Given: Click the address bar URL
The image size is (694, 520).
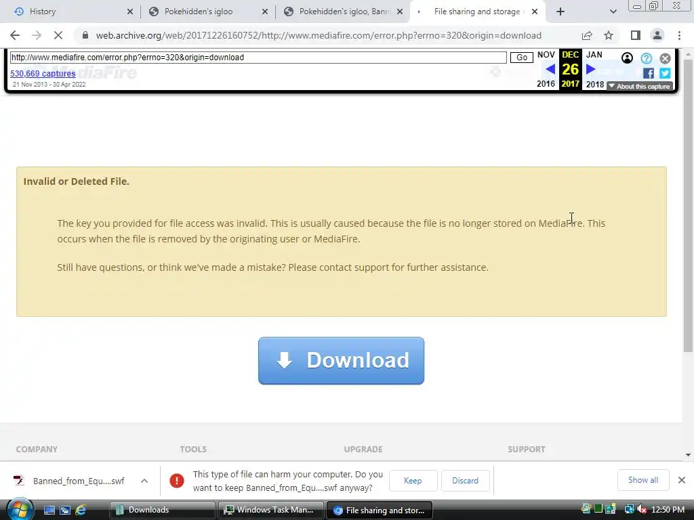Looking at the screenshot, I should [319, 35].
